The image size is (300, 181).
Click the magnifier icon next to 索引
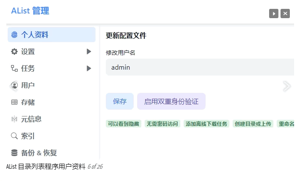coord(14,136)
